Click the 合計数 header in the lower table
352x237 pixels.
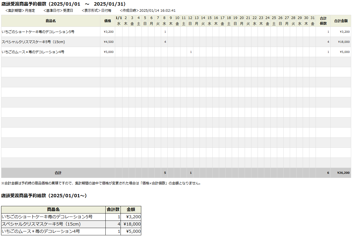(x=113, y=210)
